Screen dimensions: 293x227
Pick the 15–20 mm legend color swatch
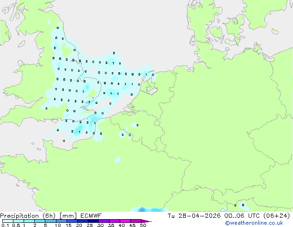(72, 221)
